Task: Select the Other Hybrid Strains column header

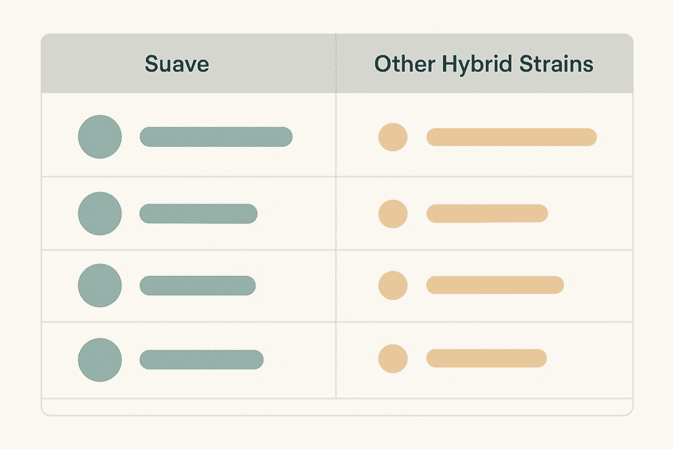Action: point(484,64)
